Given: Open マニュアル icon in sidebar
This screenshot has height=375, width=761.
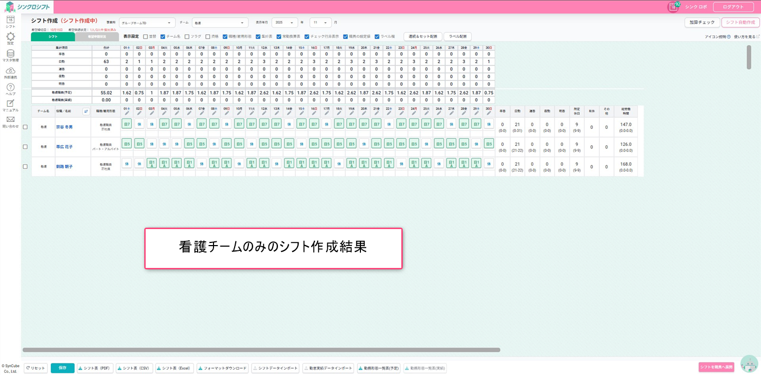Looking at the screenshot, I should 10,105.
